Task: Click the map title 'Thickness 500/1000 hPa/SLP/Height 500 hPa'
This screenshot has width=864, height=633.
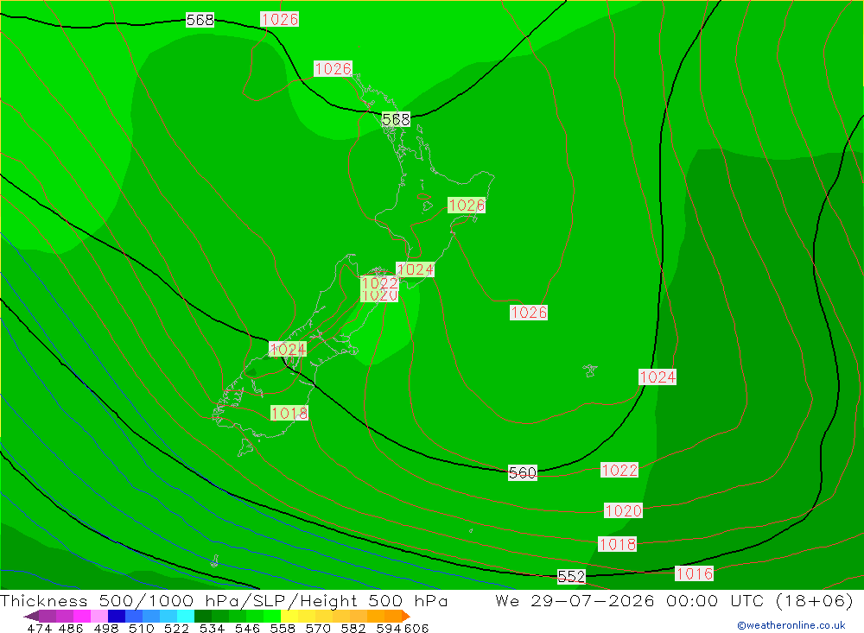Action: 224,600
